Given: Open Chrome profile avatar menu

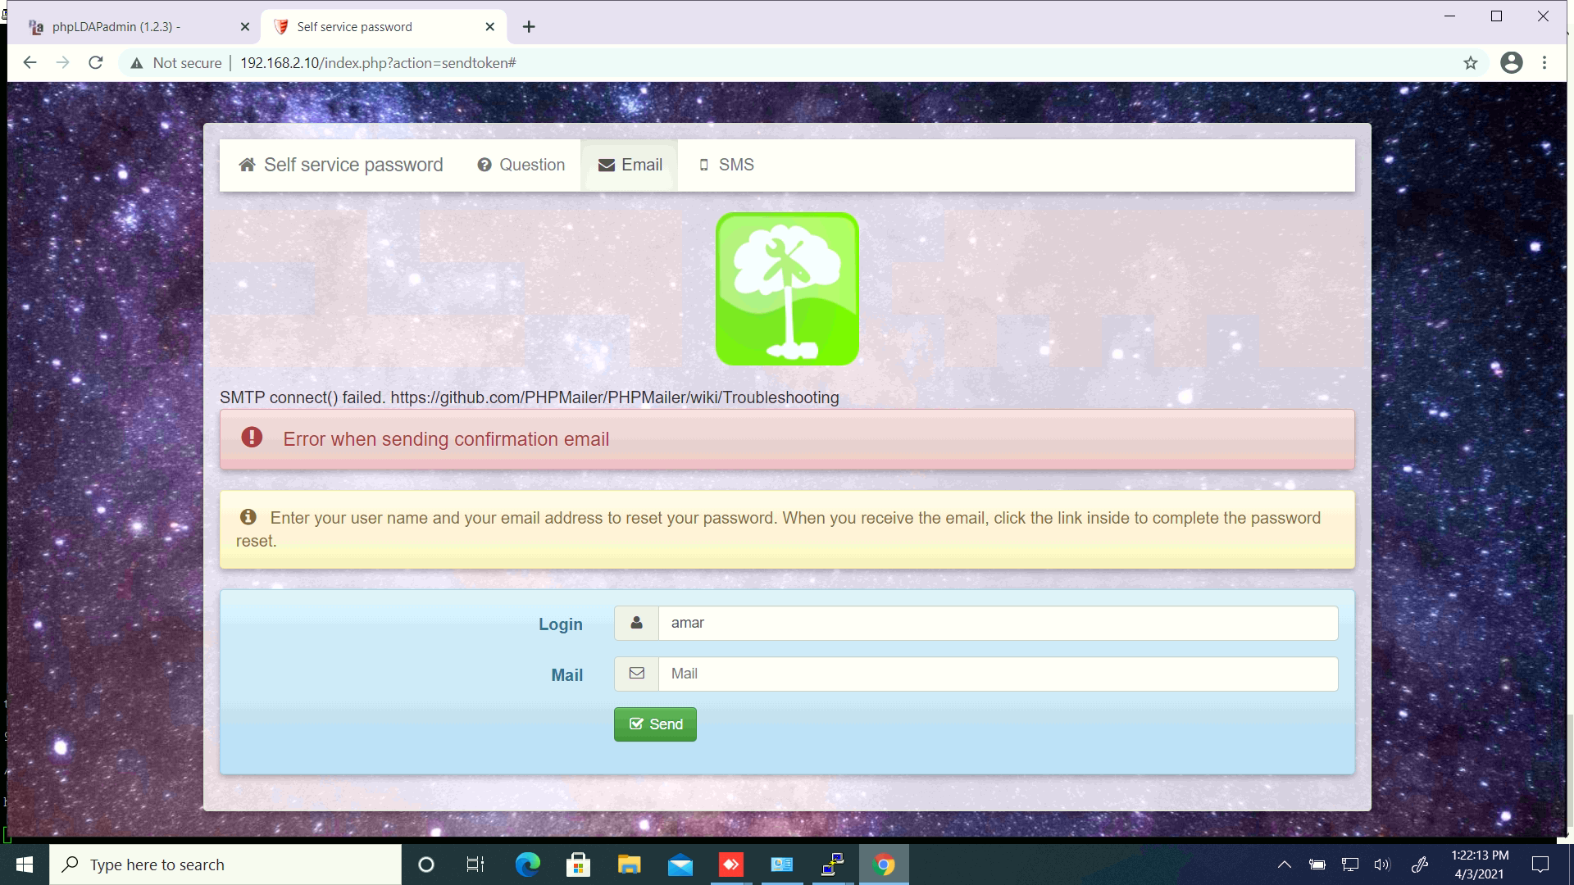Looking at the screenshot, I should point(1511,63).
